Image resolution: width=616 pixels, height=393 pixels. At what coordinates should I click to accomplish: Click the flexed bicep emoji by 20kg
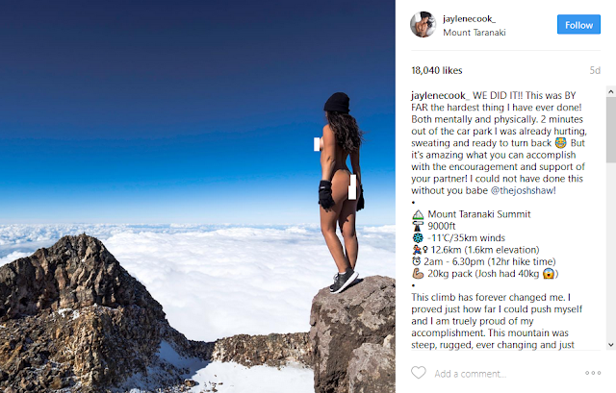[x=418, y=274]
